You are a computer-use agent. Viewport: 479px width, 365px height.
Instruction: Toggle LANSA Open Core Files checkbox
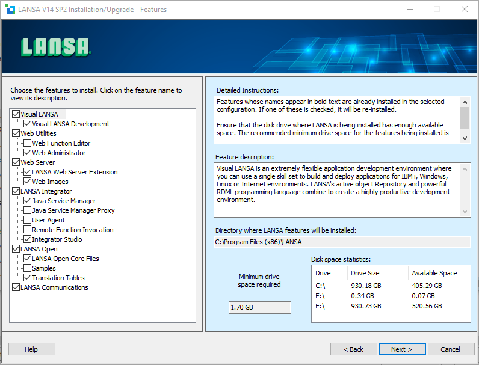click(x=27, y=258)
